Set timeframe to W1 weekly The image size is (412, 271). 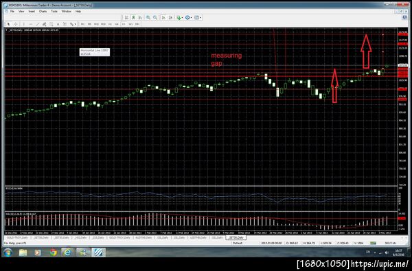[x=130, y=24]
